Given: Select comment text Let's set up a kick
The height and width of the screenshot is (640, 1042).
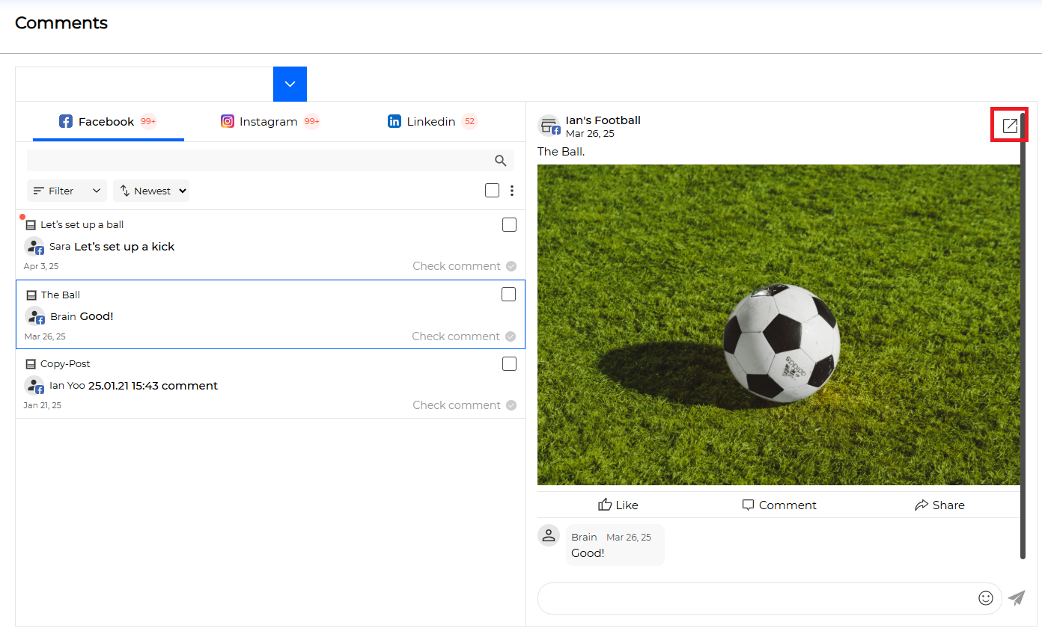Looking at the screenshot, I should (x=124, y=247).
